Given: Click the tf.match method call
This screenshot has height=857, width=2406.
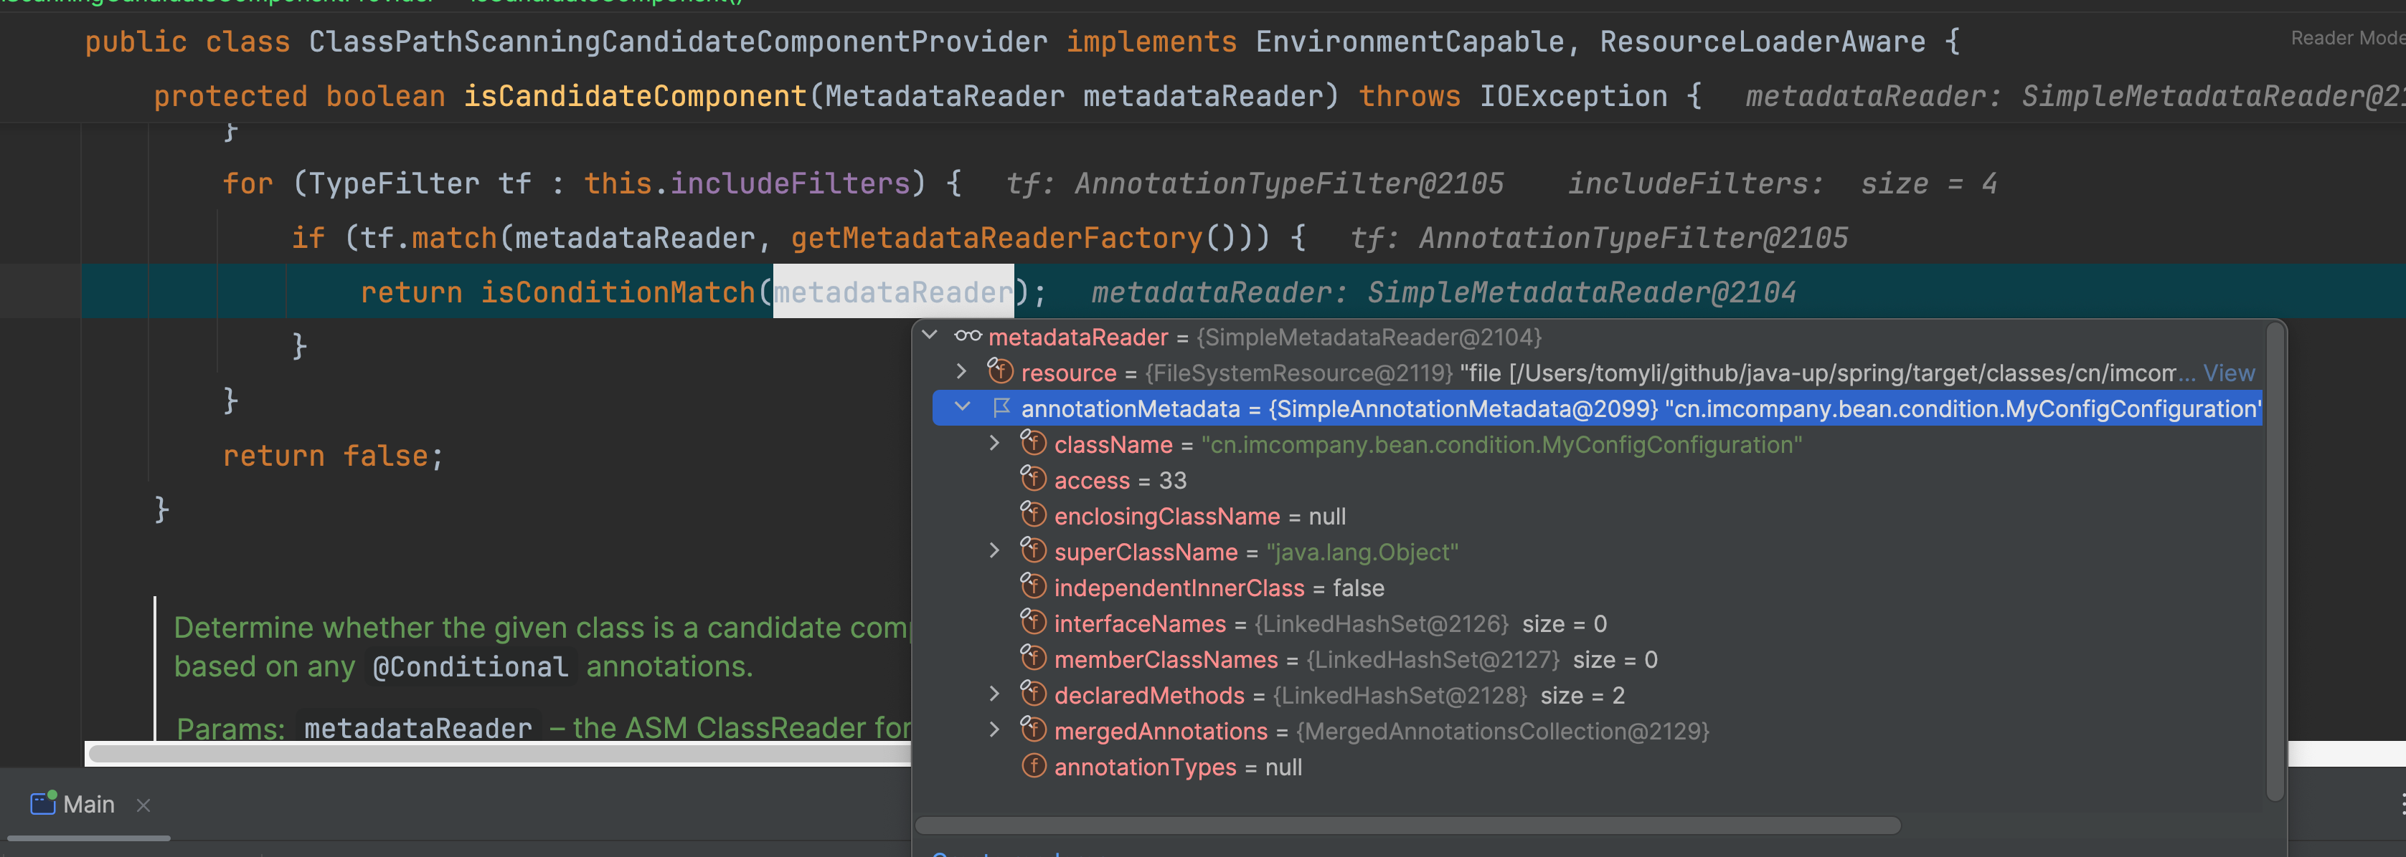Looking at the screenshot, I should coord(428,238).
